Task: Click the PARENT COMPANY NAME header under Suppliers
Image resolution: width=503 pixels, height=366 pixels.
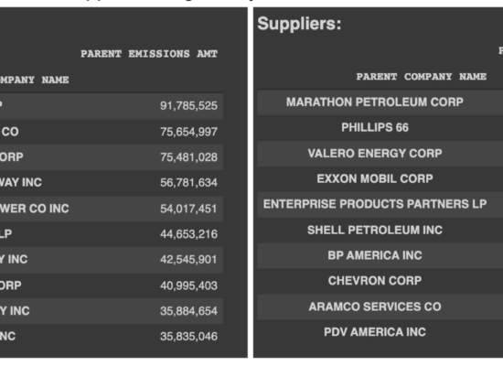Action: 422,77
